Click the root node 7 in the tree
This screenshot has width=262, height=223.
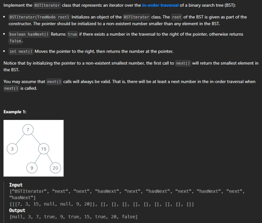tap(28, 129)
